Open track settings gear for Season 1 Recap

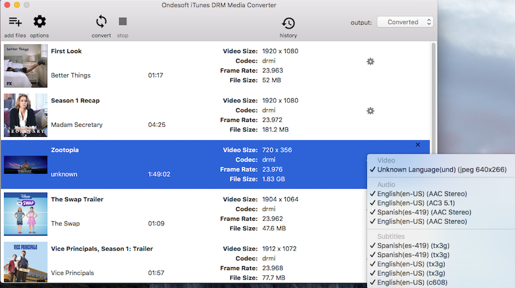click(370, 111)
